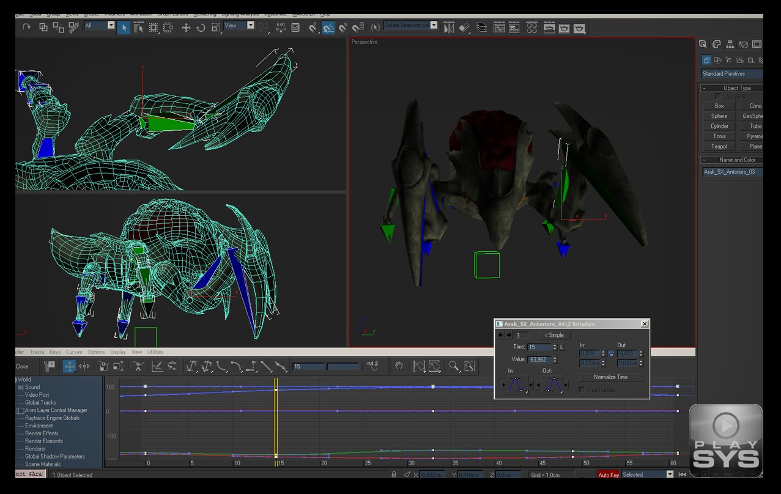Click the Teapot primitive button
The width and height of the screenshot is (781, 494).
(719, 146)
